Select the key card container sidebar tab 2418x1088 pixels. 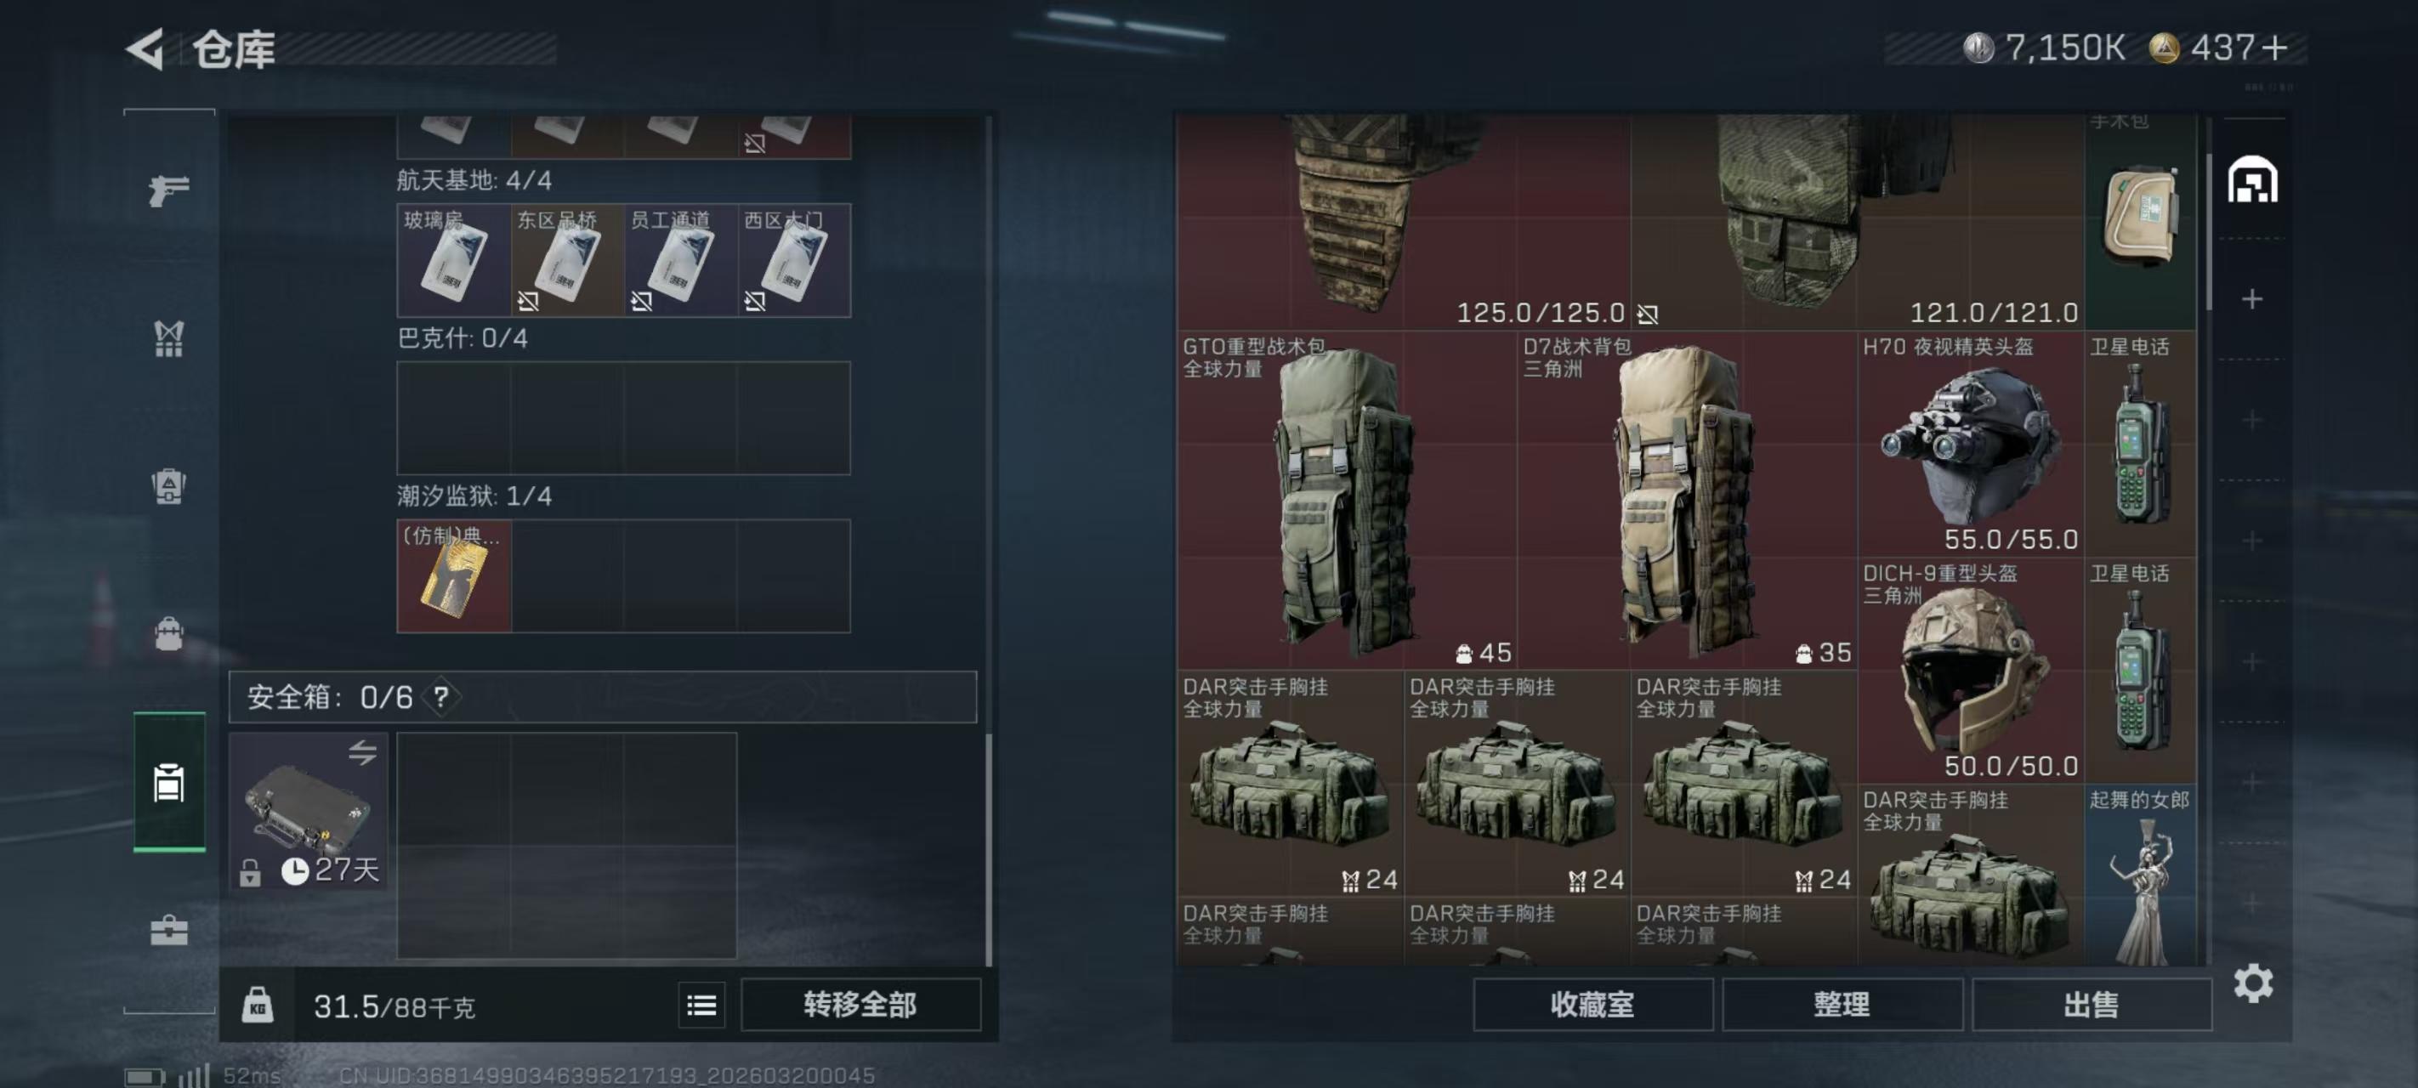(x=169, y=781)
